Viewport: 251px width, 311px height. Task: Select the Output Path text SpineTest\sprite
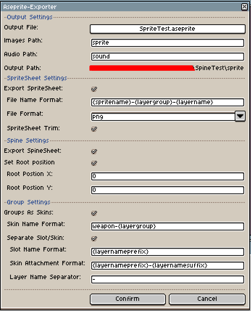[x=219, y=68]
